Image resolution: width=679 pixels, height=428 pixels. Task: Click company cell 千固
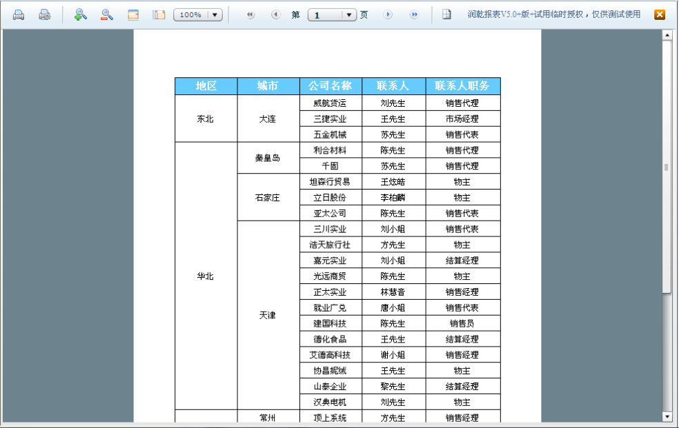(331, 166)
